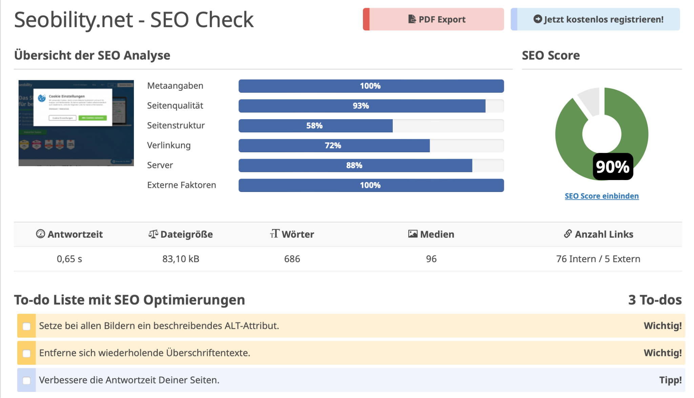Click the Verlinkung label
Image resolution: width=694 pixels, height=398 pixels.
[169, 146]
